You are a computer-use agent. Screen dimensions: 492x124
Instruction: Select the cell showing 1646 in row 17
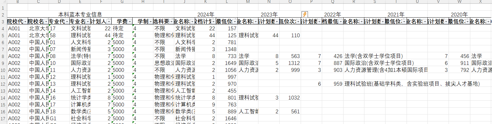coord(227,119)
